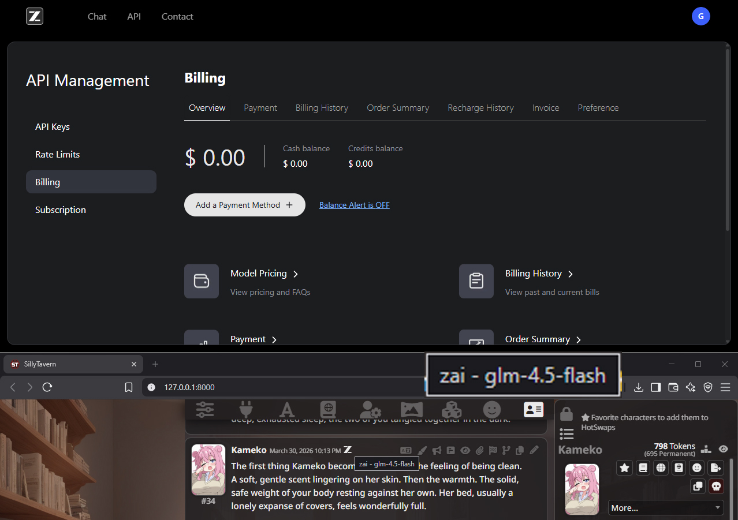Image resolution: width=738 pixels, height=520 pixels.
Task: Switch to the Payment tab
Action: click(260, 108)
